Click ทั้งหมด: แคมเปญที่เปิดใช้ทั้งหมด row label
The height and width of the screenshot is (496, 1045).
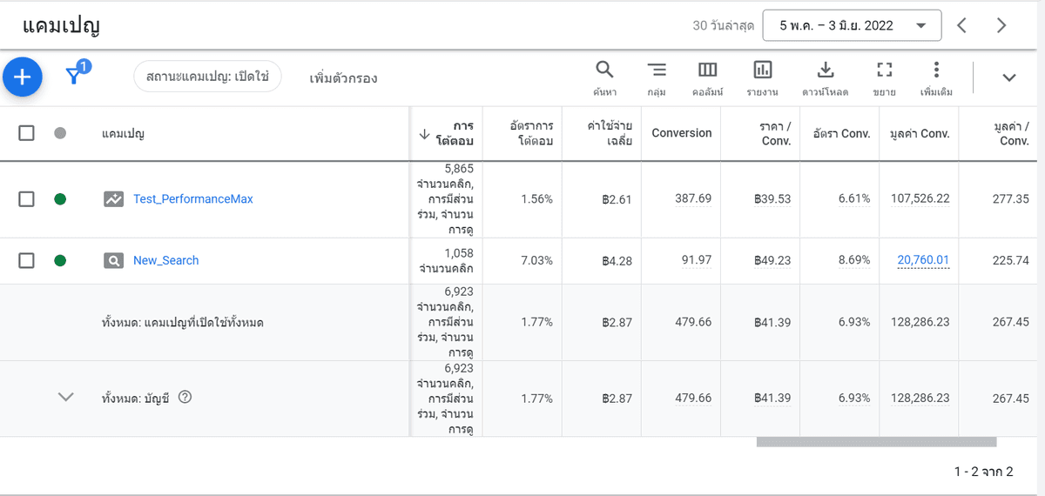[183, 323]
